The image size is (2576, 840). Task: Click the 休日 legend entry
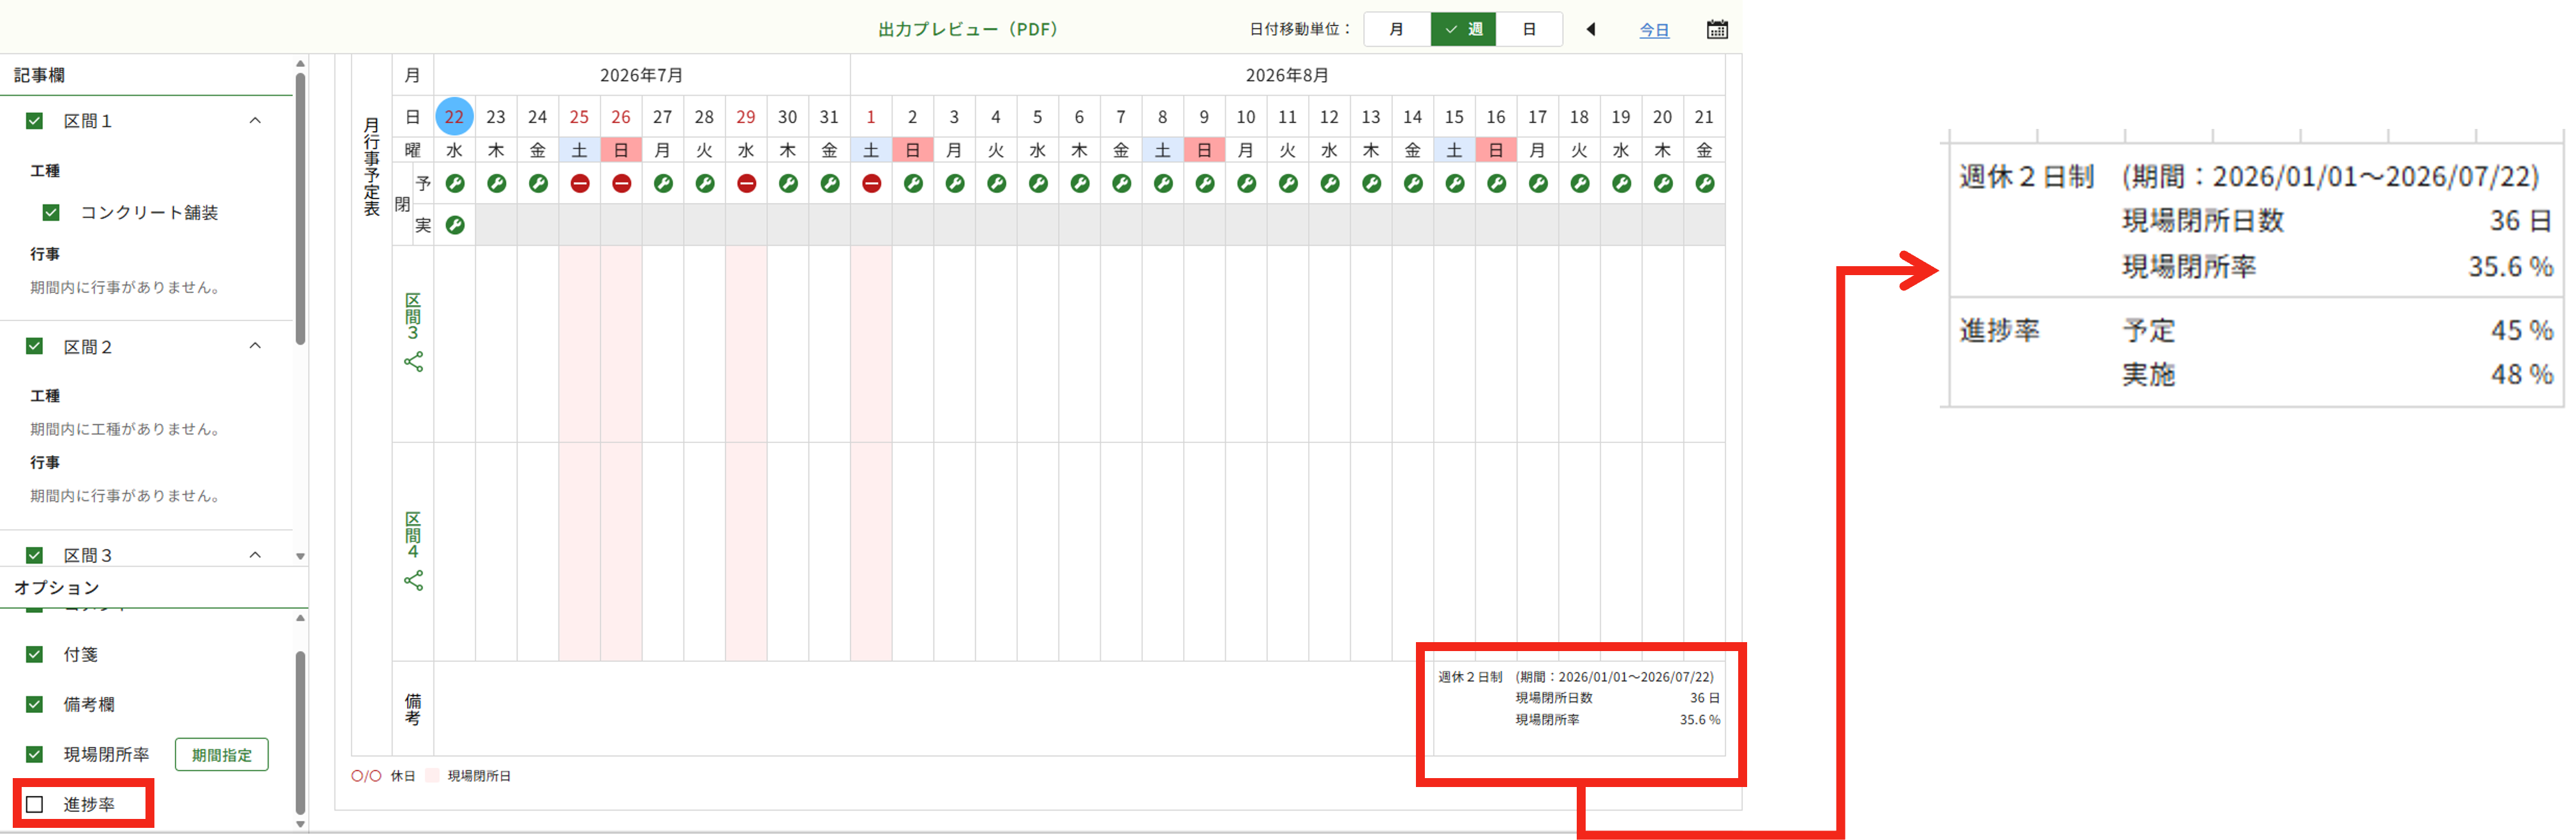[383, 776]
